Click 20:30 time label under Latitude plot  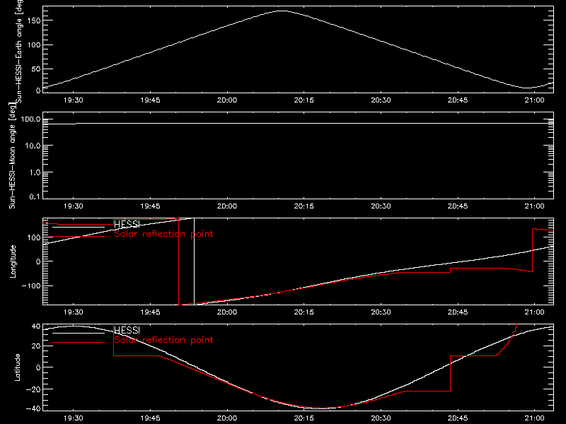[x=381, y=418]
